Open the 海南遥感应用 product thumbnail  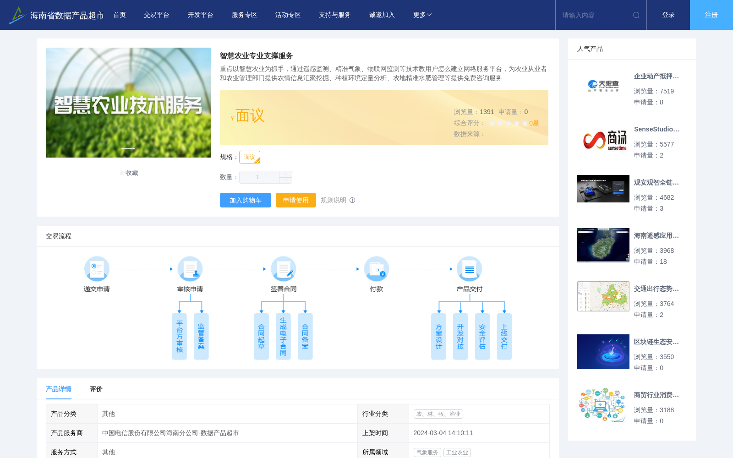coord(603,245)
